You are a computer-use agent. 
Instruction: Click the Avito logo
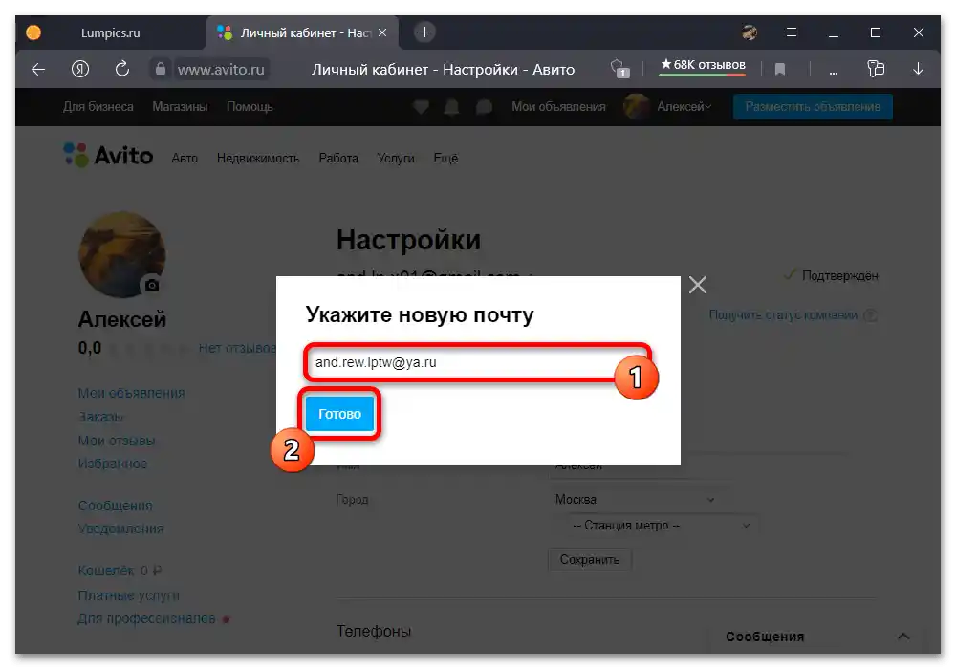coord(109,156)
